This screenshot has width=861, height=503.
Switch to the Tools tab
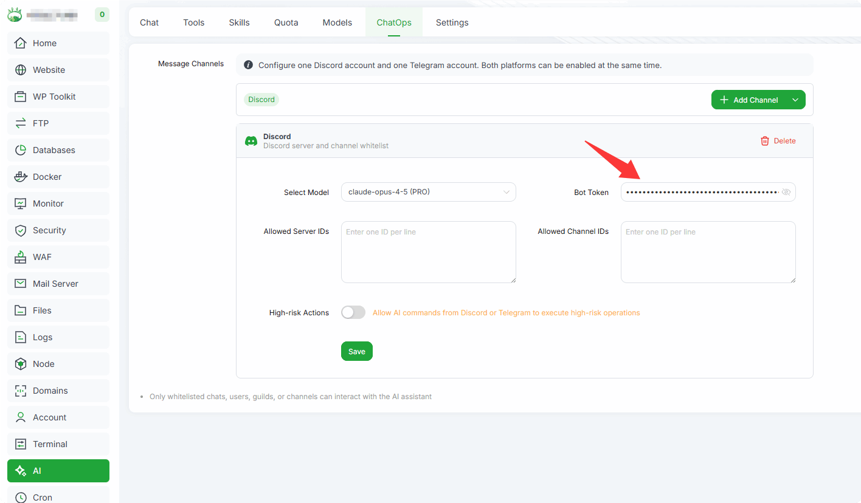click(x=194, y=22)
